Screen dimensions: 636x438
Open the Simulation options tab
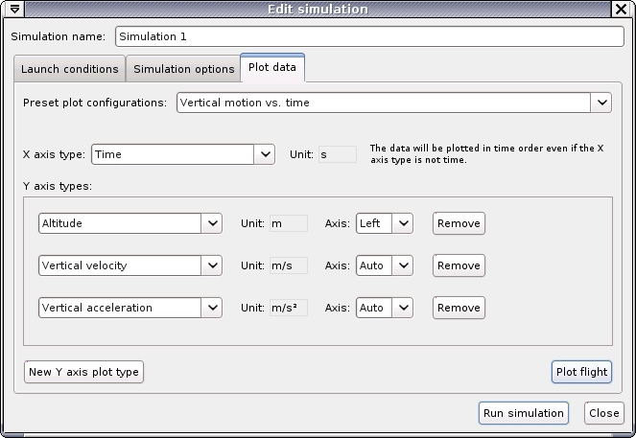click(x=183, y=69)
